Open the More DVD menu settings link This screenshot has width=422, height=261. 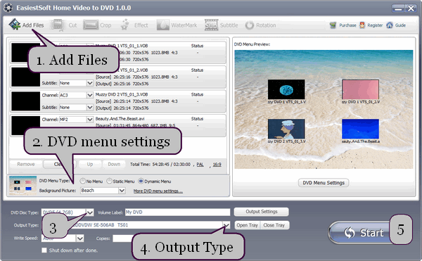(x=158, y=191)
